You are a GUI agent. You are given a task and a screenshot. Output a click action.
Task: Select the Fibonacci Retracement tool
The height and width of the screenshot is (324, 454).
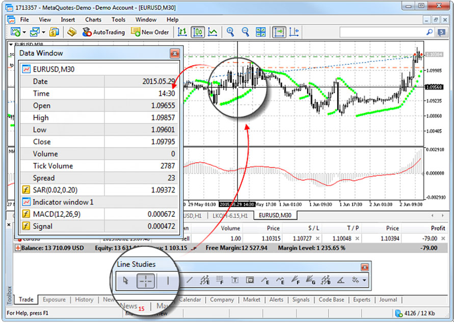tap(220, 280)
